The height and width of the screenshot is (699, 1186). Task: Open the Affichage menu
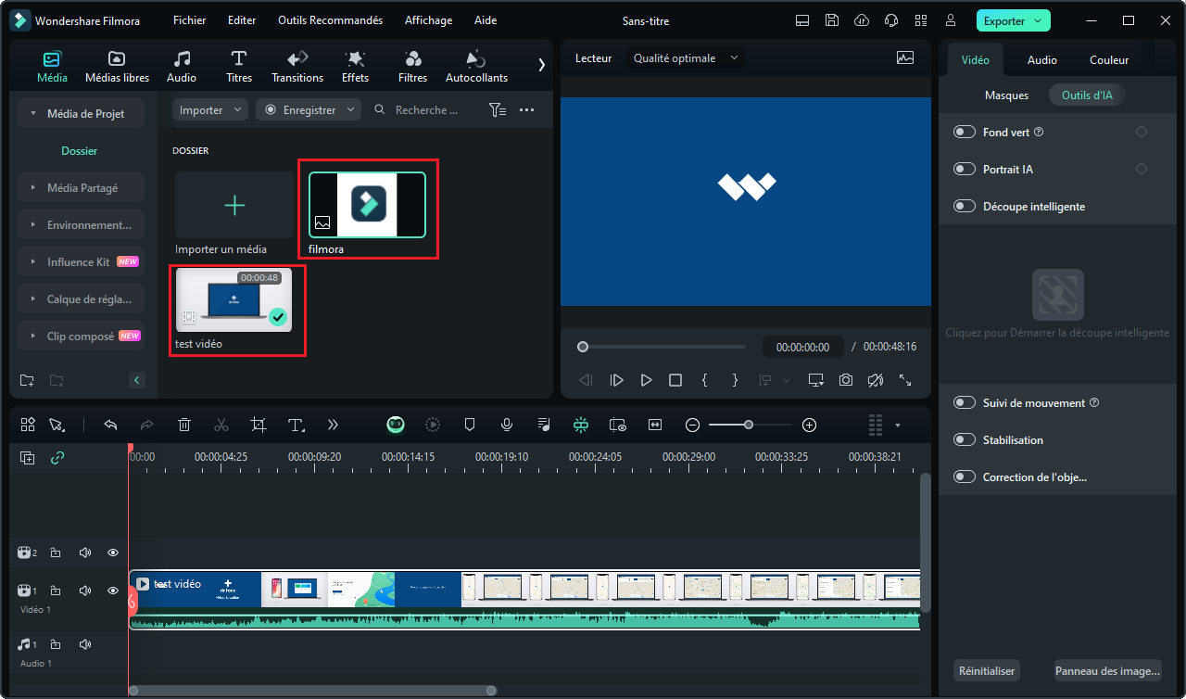pyautogui.click(x=428, y=20)
